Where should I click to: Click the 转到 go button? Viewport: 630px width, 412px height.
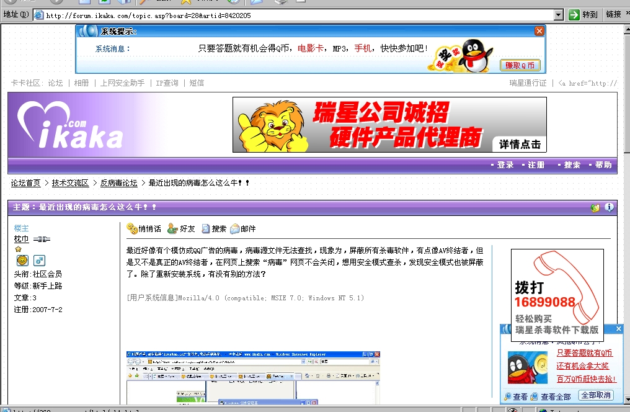pyautogui.click(x=583, y=15)
